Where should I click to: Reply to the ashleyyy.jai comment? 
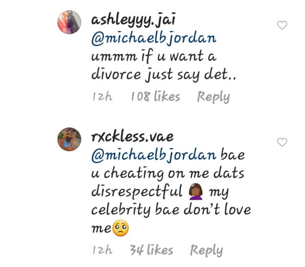click(x=213, y=97)
